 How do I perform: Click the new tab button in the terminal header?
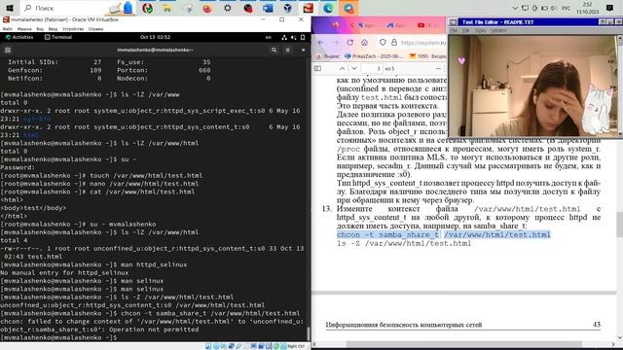(8, 50)
